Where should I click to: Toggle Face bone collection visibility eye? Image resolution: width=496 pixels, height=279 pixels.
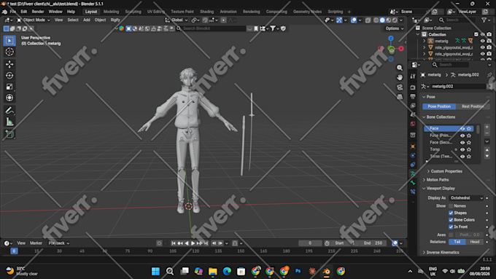point(462,129)
